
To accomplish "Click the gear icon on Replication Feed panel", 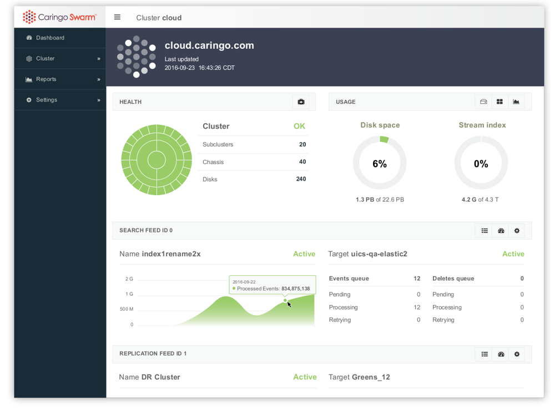I will click(517, 354).
